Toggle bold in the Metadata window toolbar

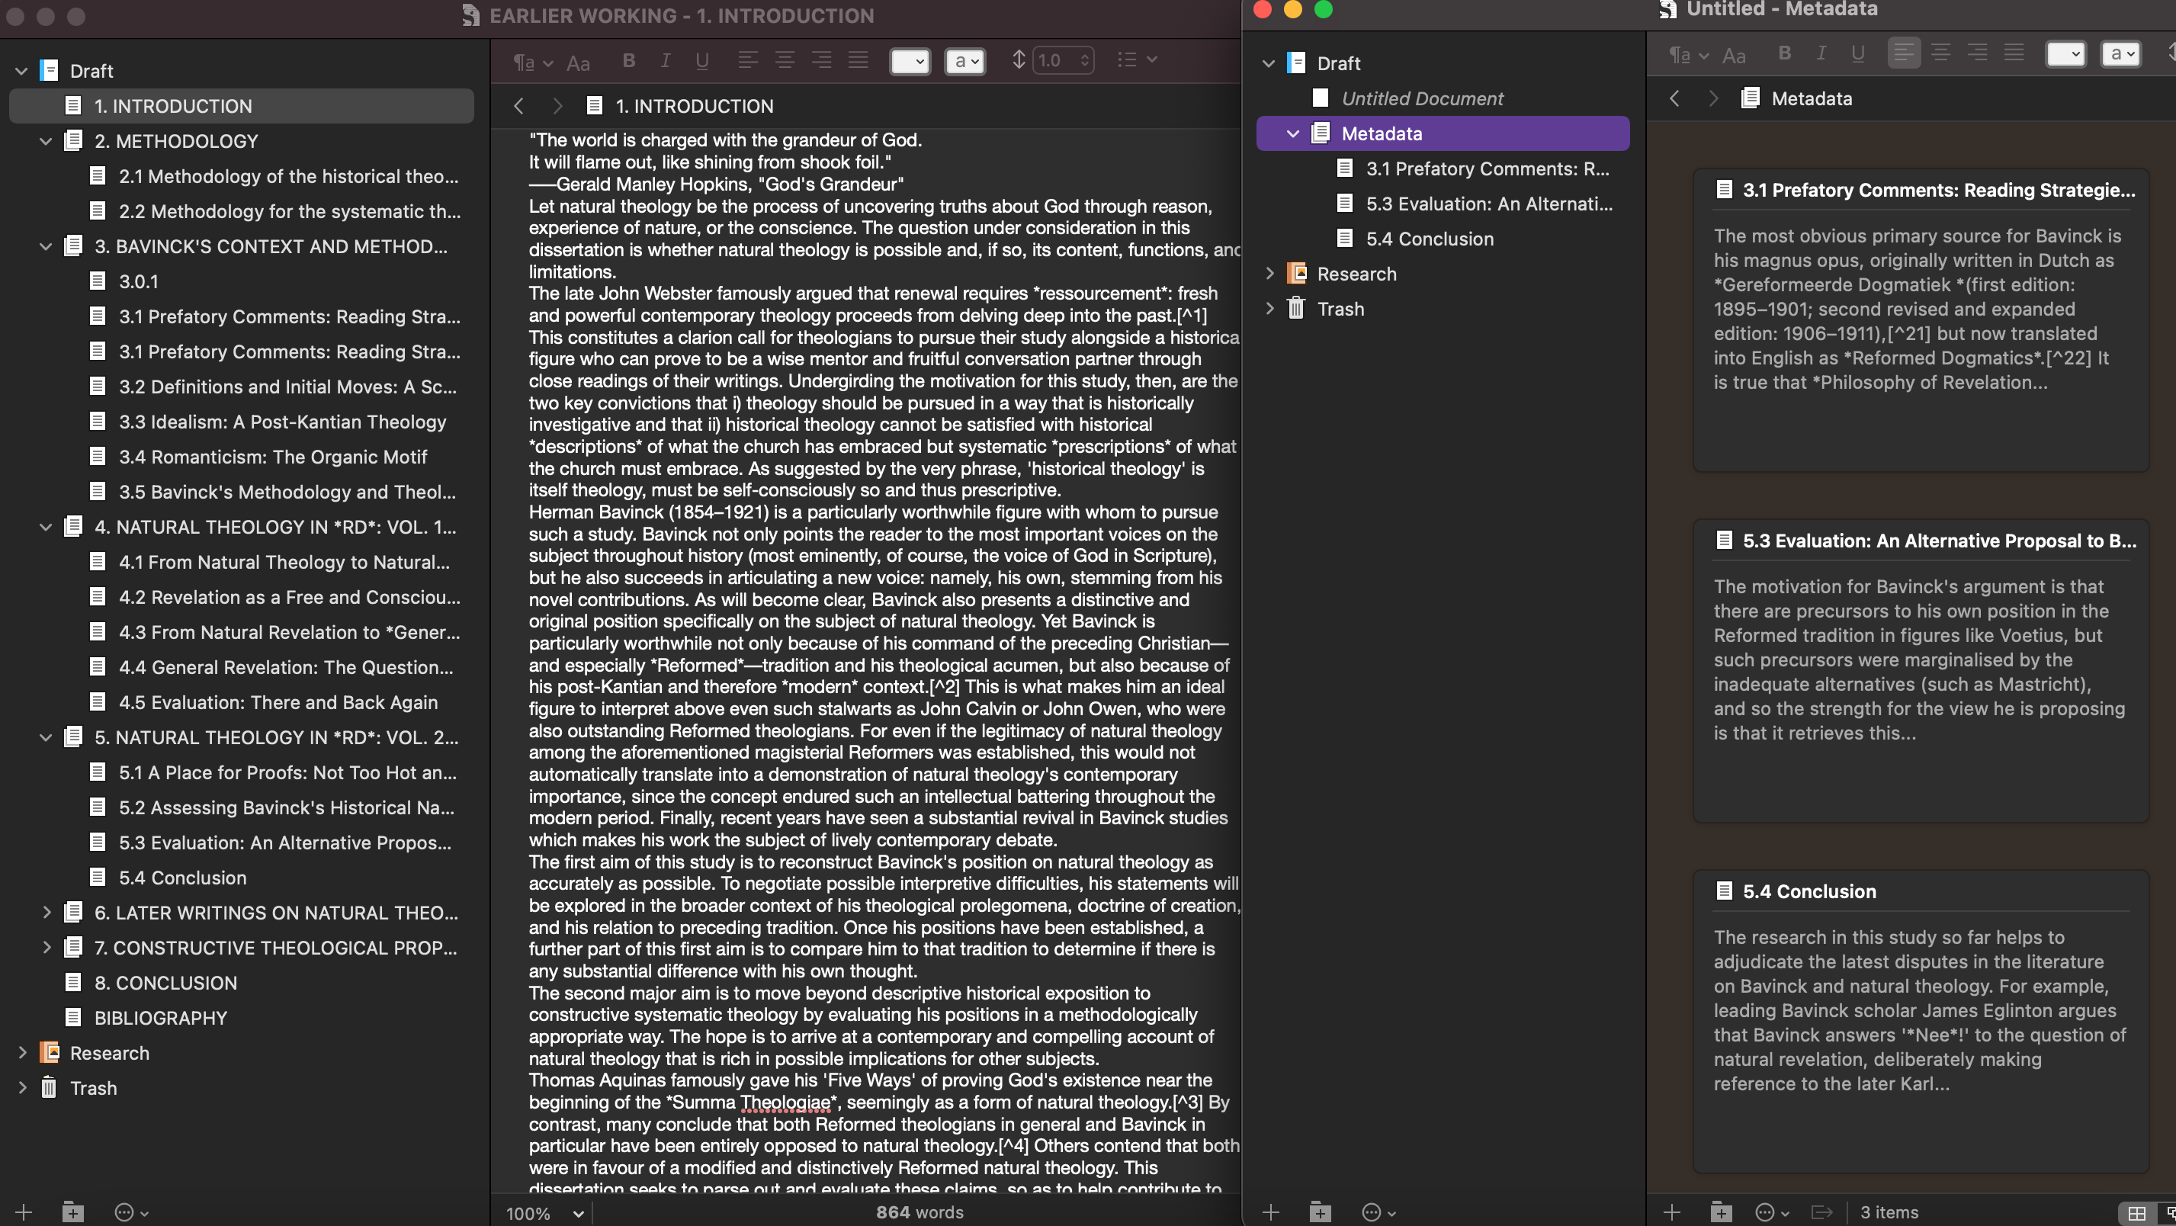1785,53
